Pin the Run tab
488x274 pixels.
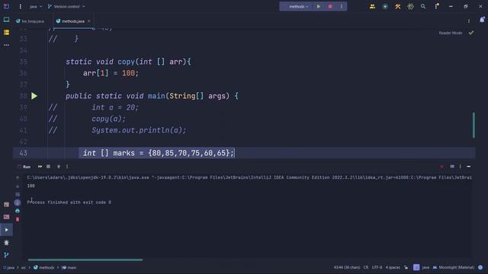click(x=59, y=167)
